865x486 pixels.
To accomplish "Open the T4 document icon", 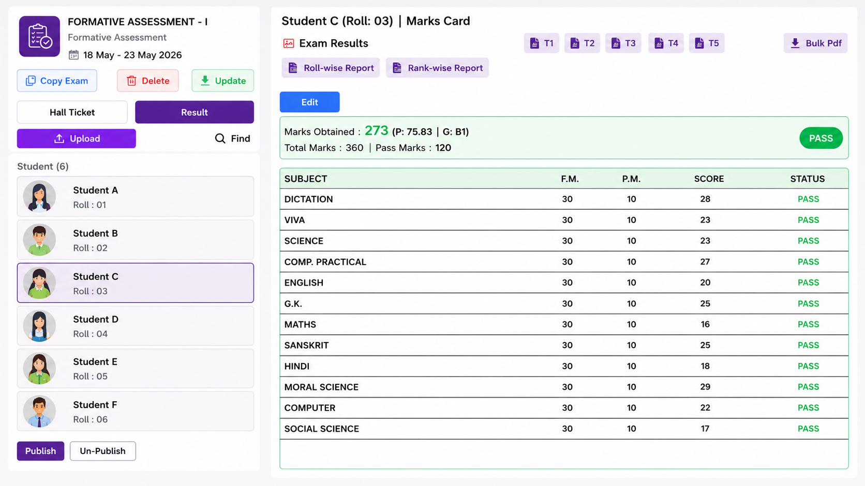I will [659, 43].
